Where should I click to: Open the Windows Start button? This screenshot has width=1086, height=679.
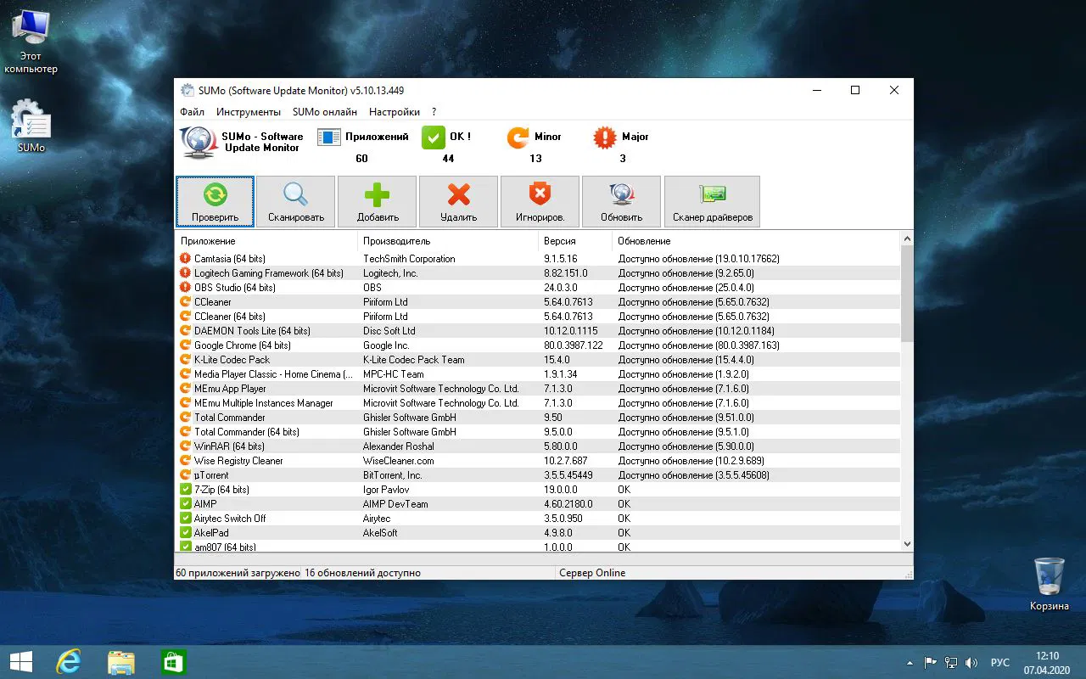(20, 662)
